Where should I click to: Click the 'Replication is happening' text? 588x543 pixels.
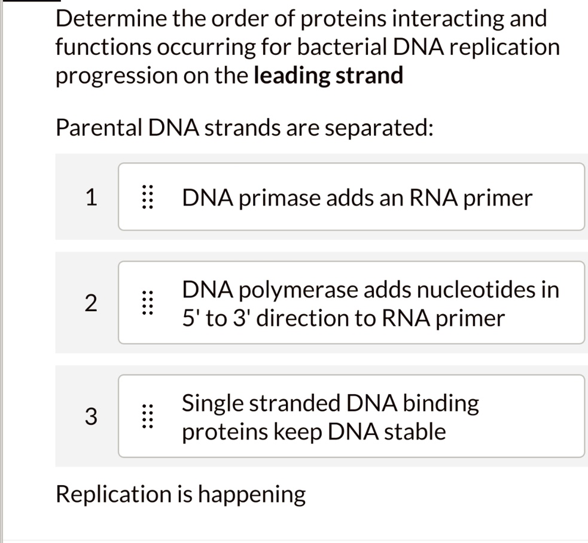tap(180, 493)
